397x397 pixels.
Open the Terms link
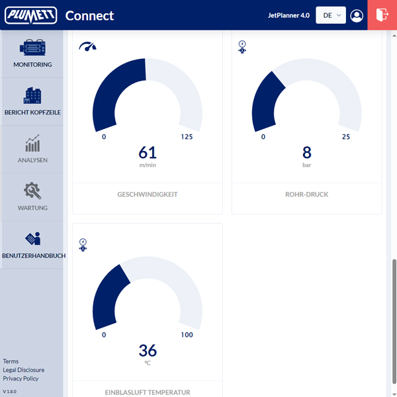click(11, 361)
